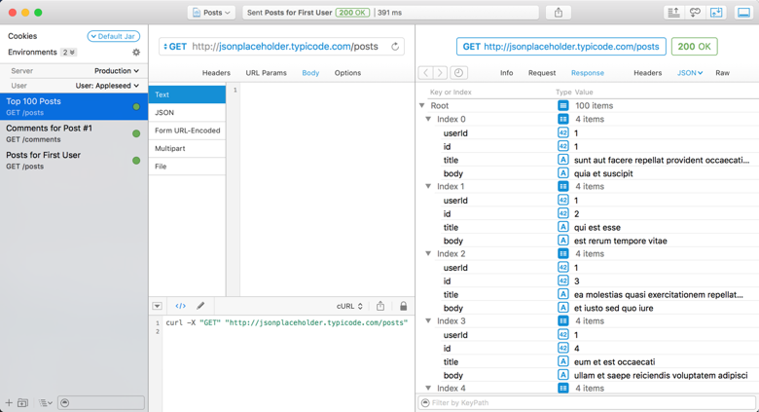Image resolution: width=759 pixels, height=412 pixels.
Task: Collapse the Index 0 node
Action: pos(428,119)
